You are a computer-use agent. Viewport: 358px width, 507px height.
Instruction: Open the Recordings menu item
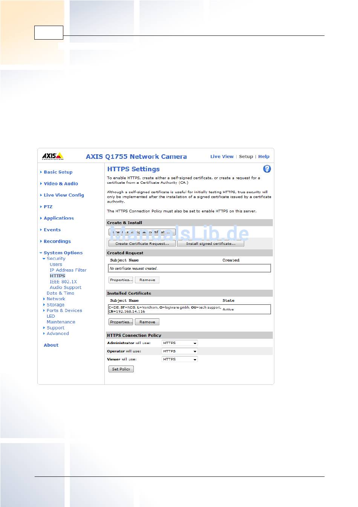(57, 241)
